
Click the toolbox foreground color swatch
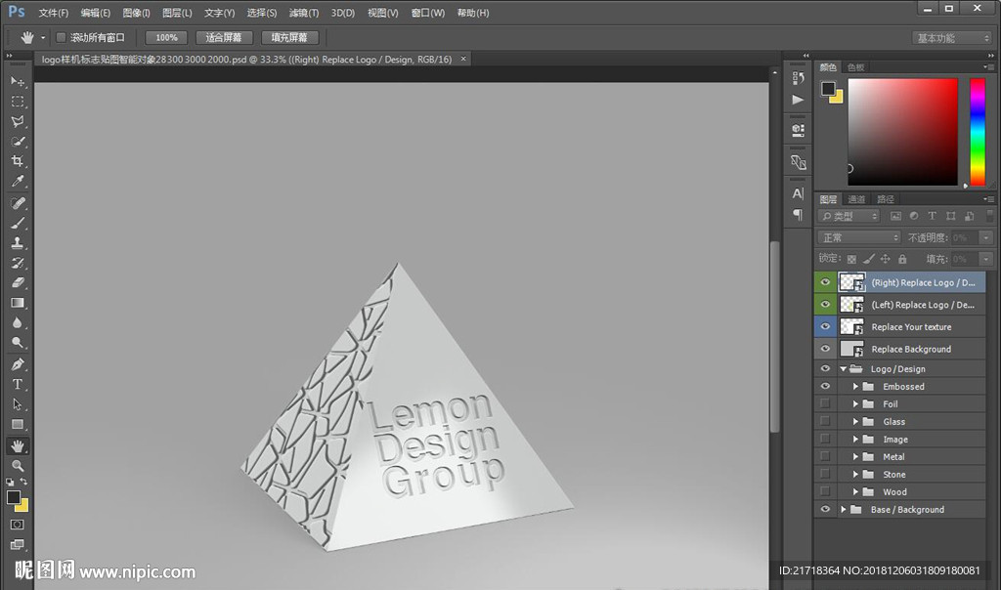(x=14, y=497)
